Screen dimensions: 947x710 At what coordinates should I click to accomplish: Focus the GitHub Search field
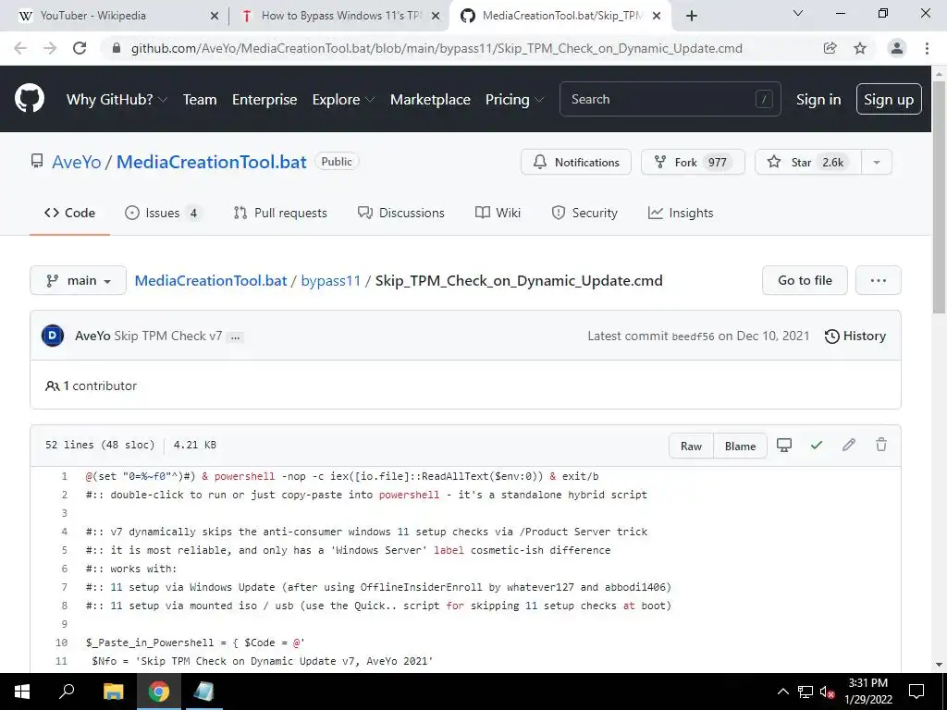pos(670,99)
